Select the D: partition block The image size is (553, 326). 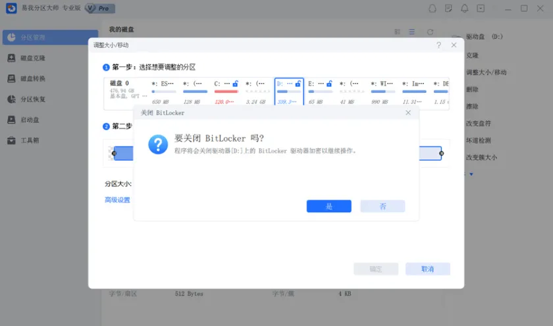(289, 92)
